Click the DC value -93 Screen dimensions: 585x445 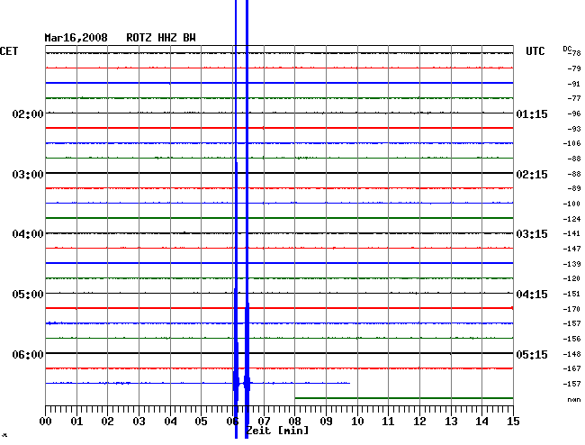pyautogui.click(x=574, y=129)
